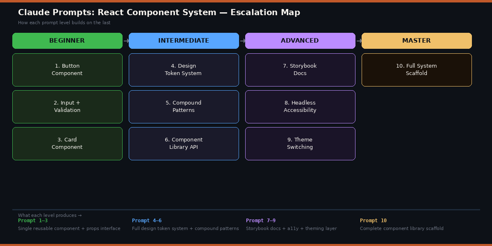Viewport: 492px width, 246px height.
Task: Switch to the BEGINNER column header
Action: 67,41
